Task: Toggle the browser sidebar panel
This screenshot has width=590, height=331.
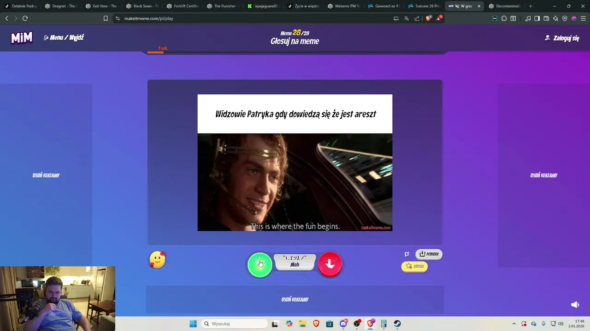Action: [537, 18]
